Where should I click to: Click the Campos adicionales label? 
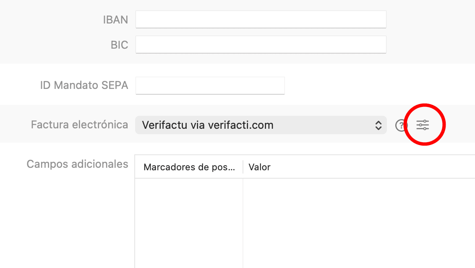tap(77, 164)
